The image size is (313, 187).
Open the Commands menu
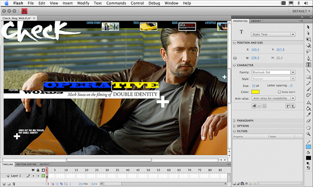pyautogui.click(x=116, y=3)
